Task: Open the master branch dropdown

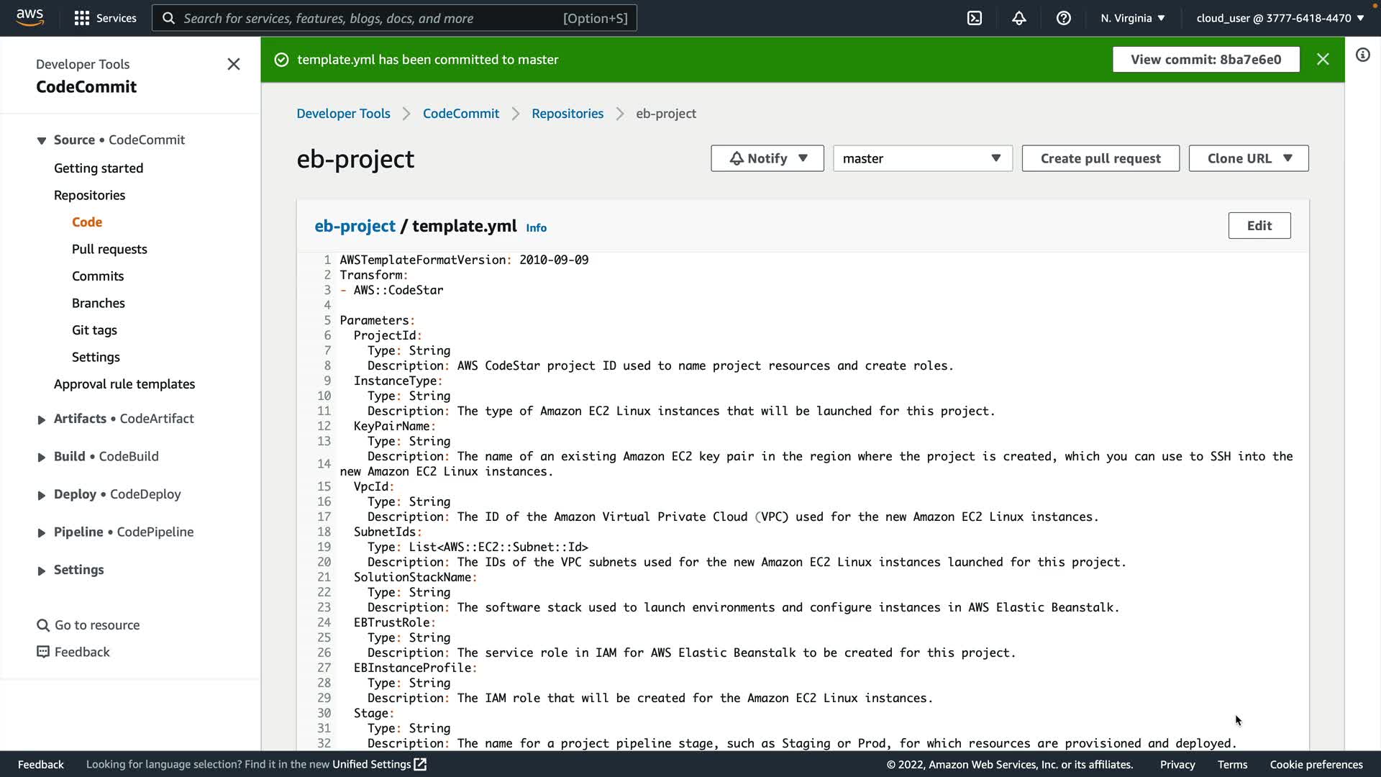Action: [x=922, y=158]
